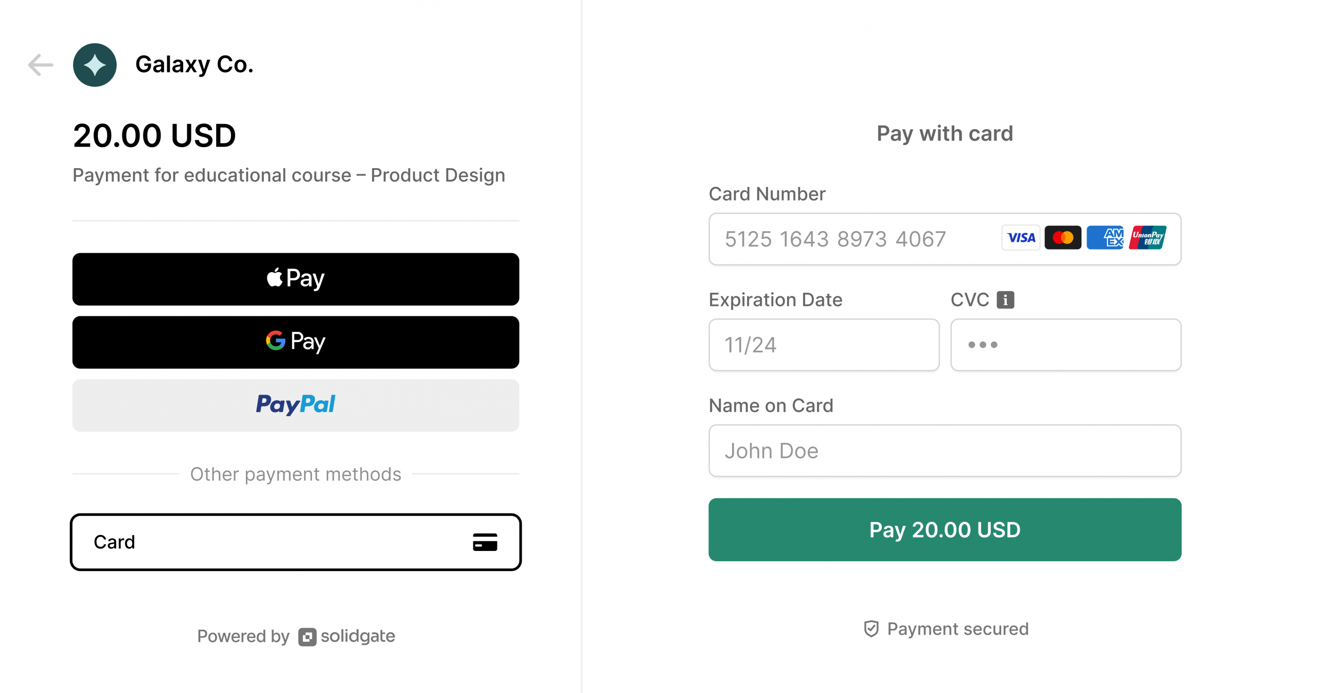
Task: Click the card icon in the Card row
Action: [484, 542]
